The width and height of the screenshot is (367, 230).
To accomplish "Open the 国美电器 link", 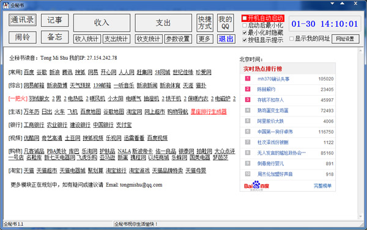I will (x=200, y=158).
